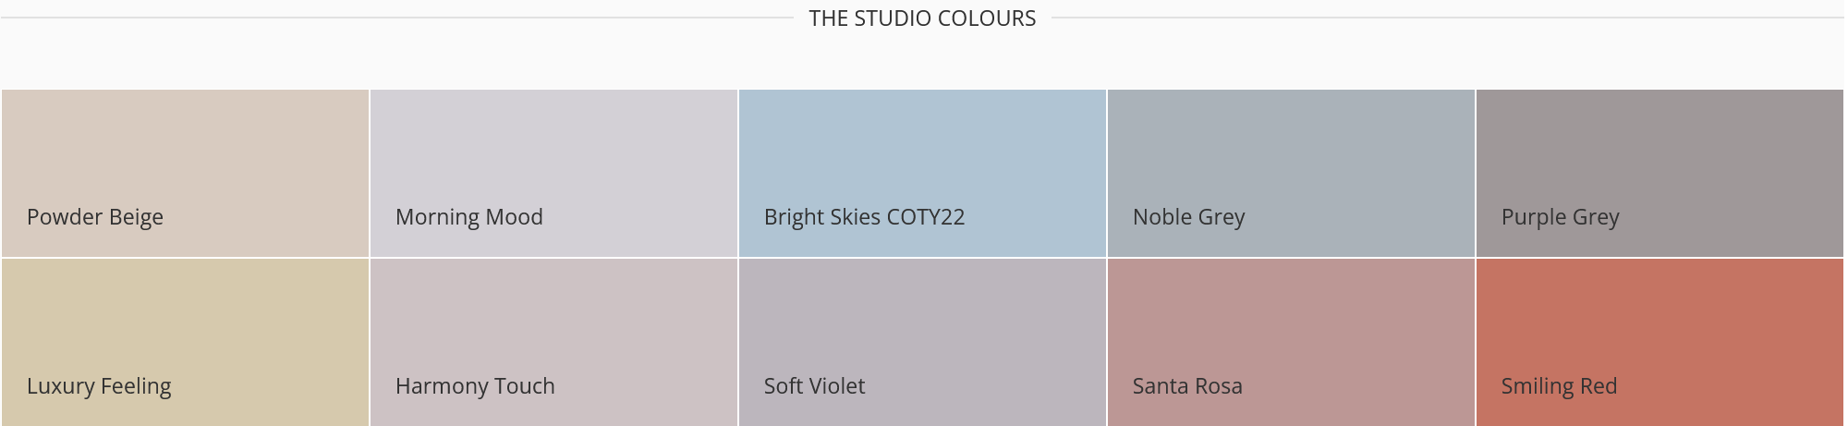Select the Smiling Red swatch
Image resolution: width=1848 pixels, height=426 pixels.
[x=1660, y=342]
